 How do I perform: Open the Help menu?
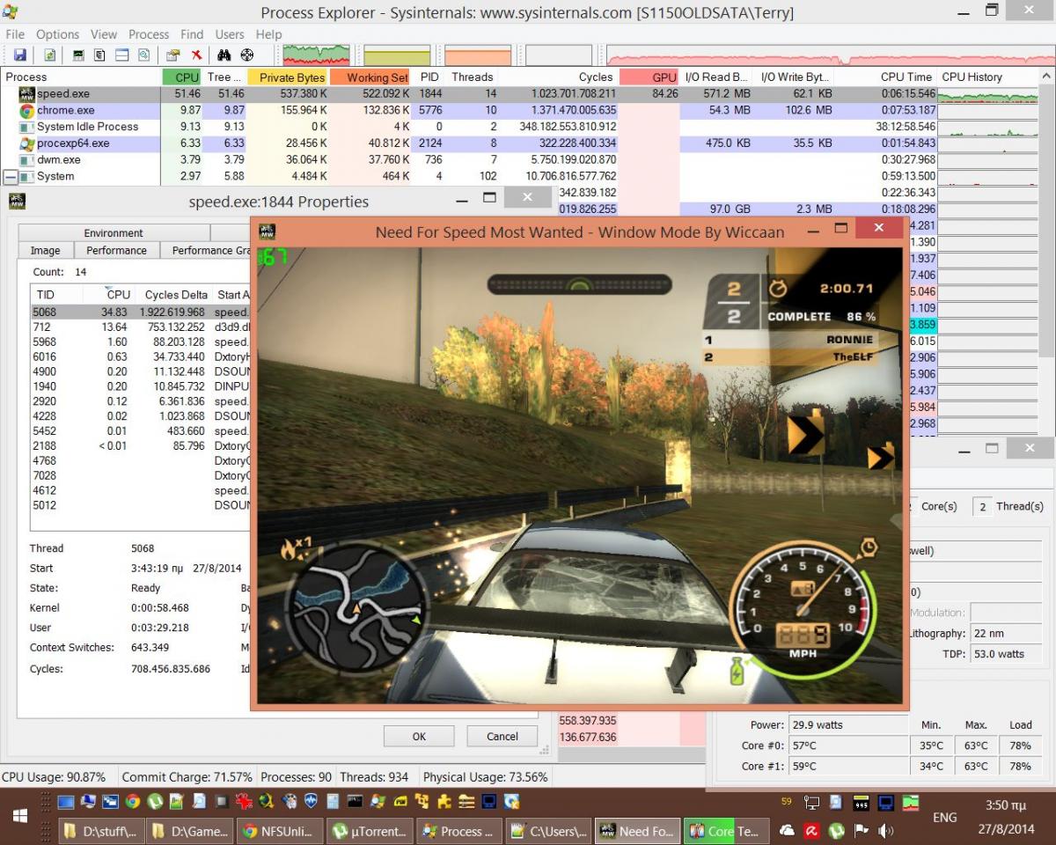268,34
